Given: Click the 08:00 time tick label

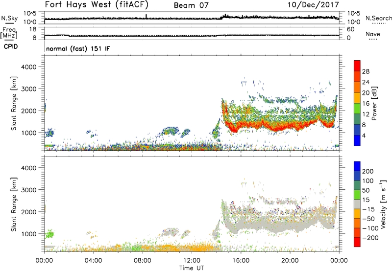Looking at the screenshot, I should coord(143,261).
